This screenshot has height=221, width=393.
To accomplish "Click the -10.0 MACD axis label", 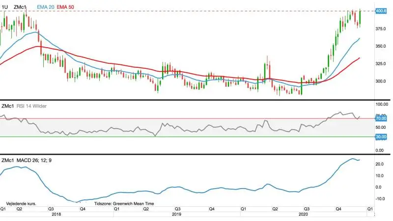I will coord(379,199).
